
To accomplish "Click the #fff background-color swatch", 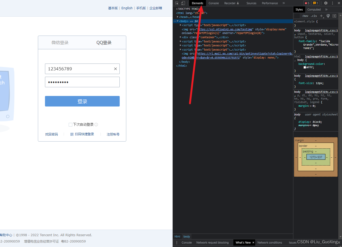I will click(x=305, y=67).
